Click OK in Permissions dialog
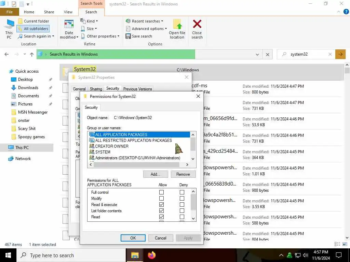Viewport: 350px width, 262px height. point(133,238)
